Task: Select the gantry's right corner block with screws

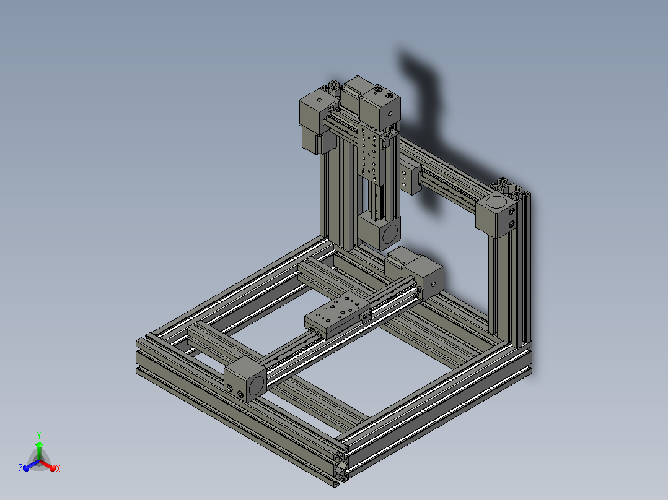Action: pos(497,214)
